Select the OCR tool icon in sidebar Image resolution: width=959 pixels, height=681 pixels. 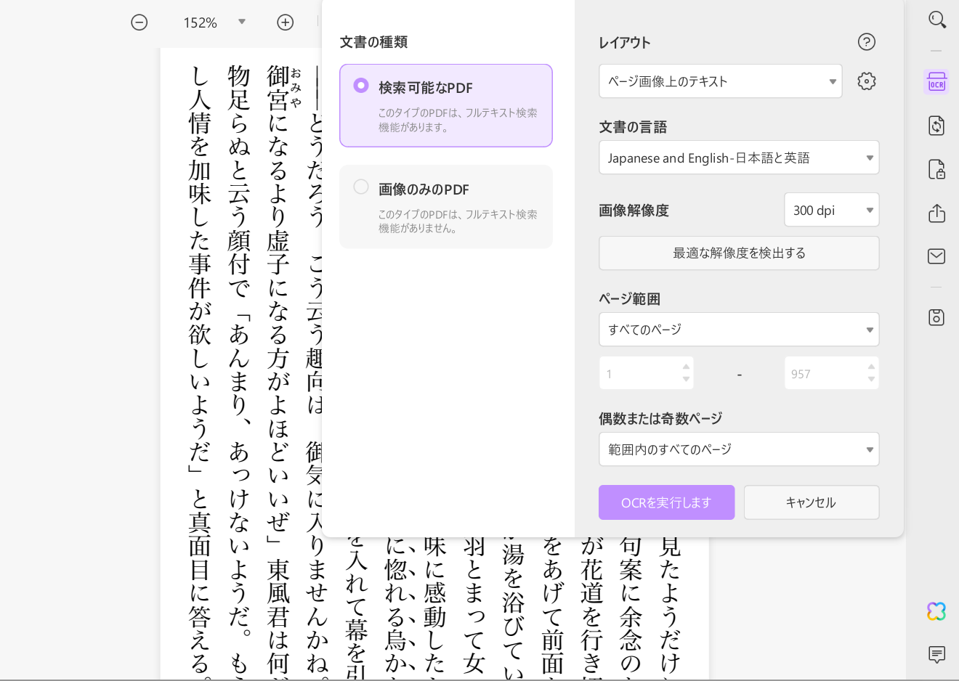pyautogui.click(x=936, y=82)
